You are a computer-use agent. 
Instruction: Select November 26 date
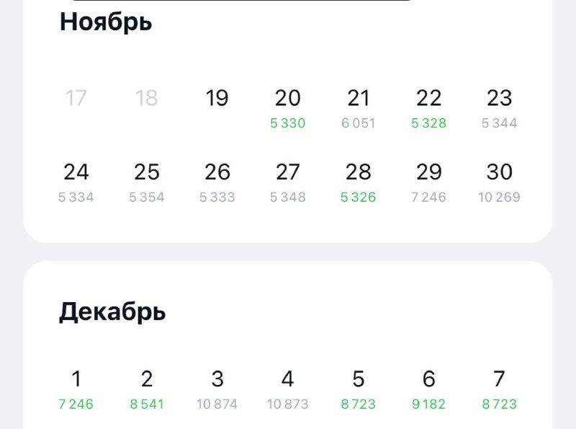(217, 181)
